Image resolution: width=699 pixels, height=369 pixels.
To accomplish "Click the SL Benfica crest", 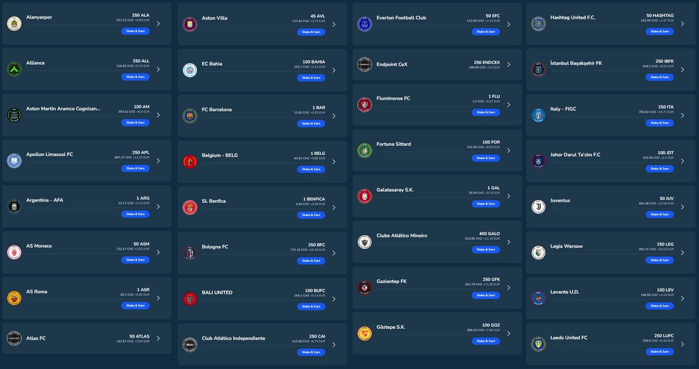I will coord(190,207).
